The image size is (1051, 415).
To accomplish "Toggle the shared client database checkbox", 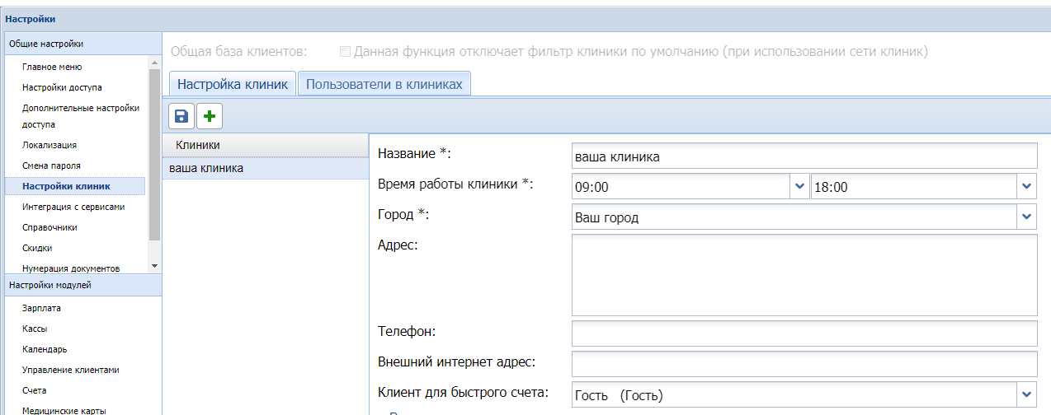I will click(x=346, y=52).
